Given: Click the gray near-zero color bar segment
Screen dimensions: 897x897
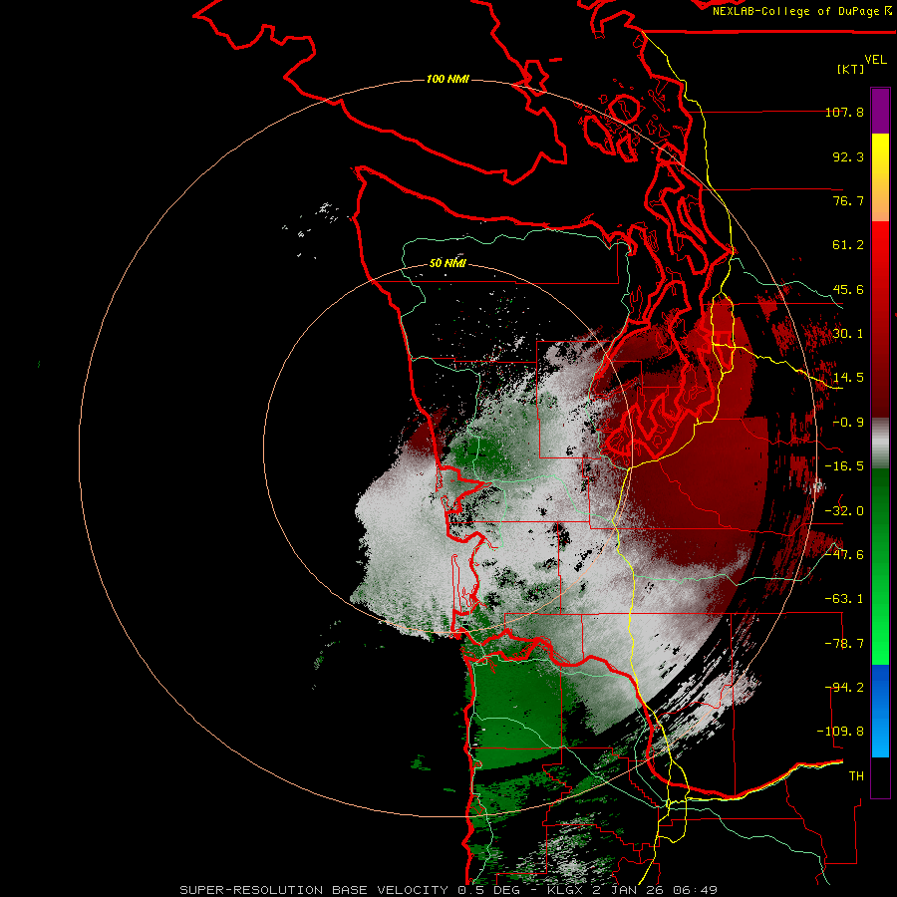Looking at the screenshot, I should 880,444.
